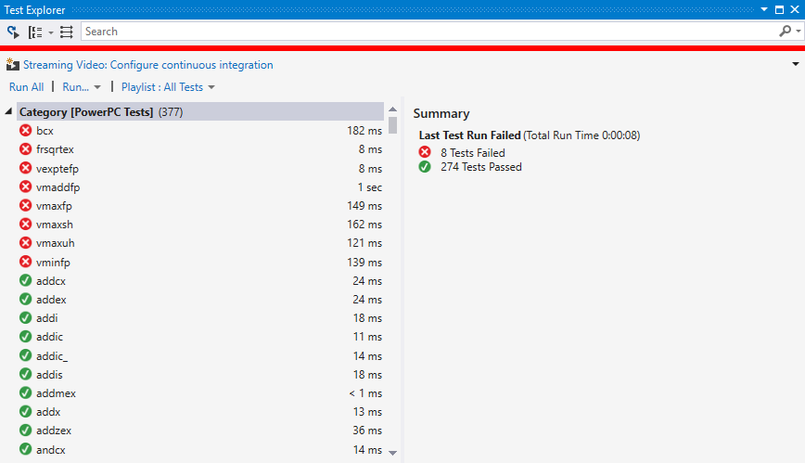805x463 pixels.
Task: Click the passed icon for addx
Action: click(x=25, y=412)
